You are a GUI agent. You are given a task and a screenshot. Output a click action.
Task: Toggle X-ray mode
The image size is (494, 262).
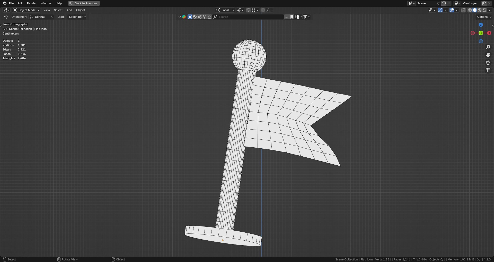pyautogui.click(x=463, y=10)
